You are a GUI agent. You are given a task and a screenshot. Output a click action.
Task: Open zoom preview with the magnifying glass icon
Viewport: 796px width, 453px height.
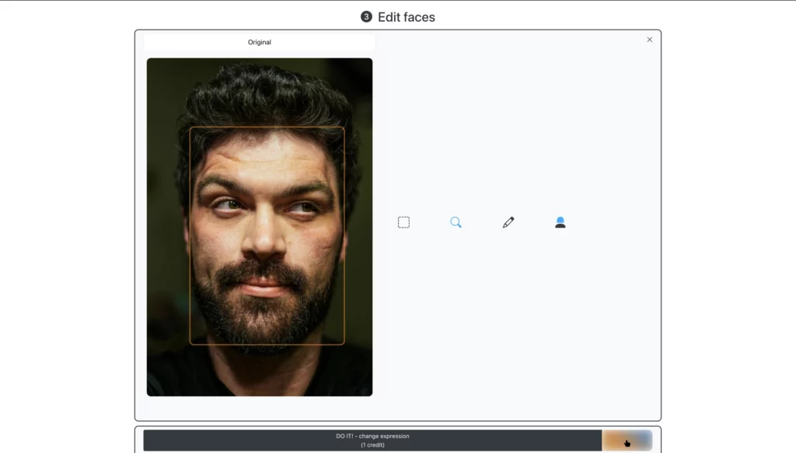click(x=456, y=221)
